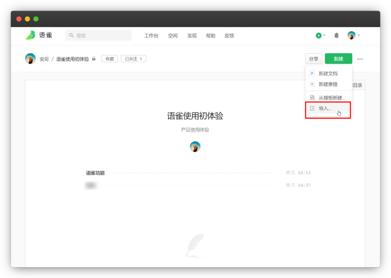Choose 新建表格 from the dropdown

329,84
